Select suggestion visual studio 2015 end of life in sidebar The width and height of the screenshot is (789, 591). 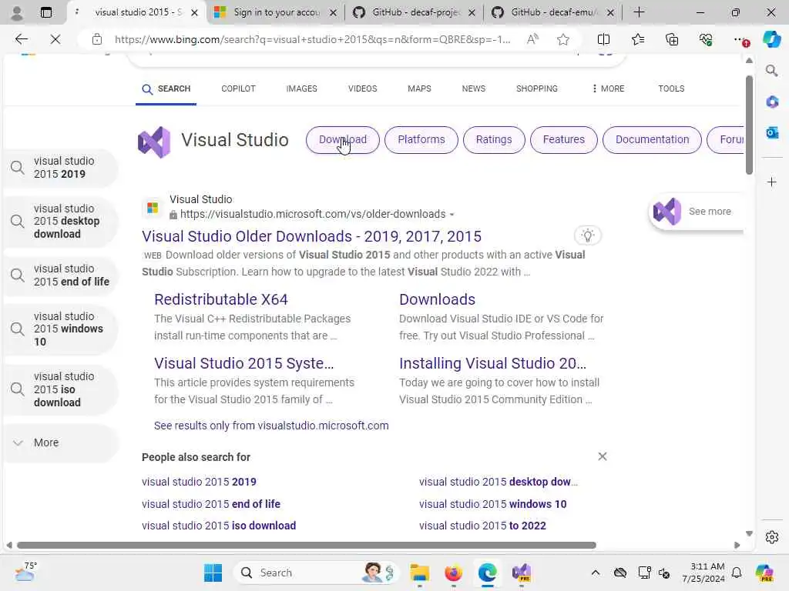(x=60, y=275)
